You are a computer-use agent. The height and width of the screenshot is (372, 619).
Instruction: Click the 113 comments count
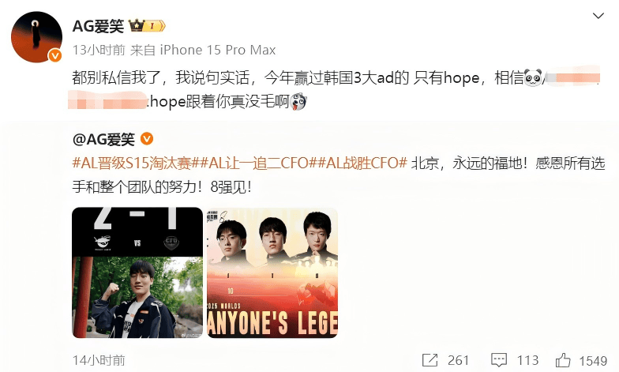pyautogui.click(x=527, y=360)
